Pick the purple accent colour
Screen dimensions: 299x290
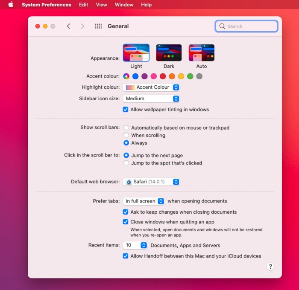[x=144, y=76]
